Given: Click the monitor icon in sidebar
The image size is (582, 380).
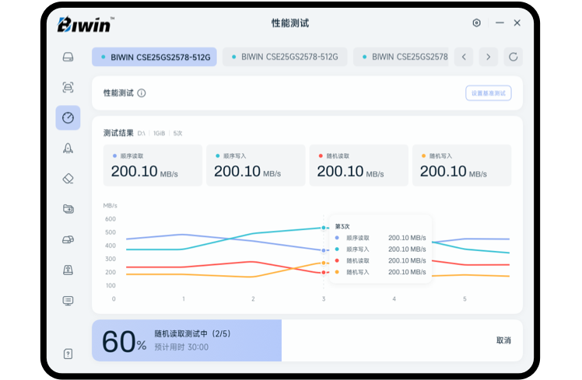Looking at the screenshot, I should tap(68, 300).
